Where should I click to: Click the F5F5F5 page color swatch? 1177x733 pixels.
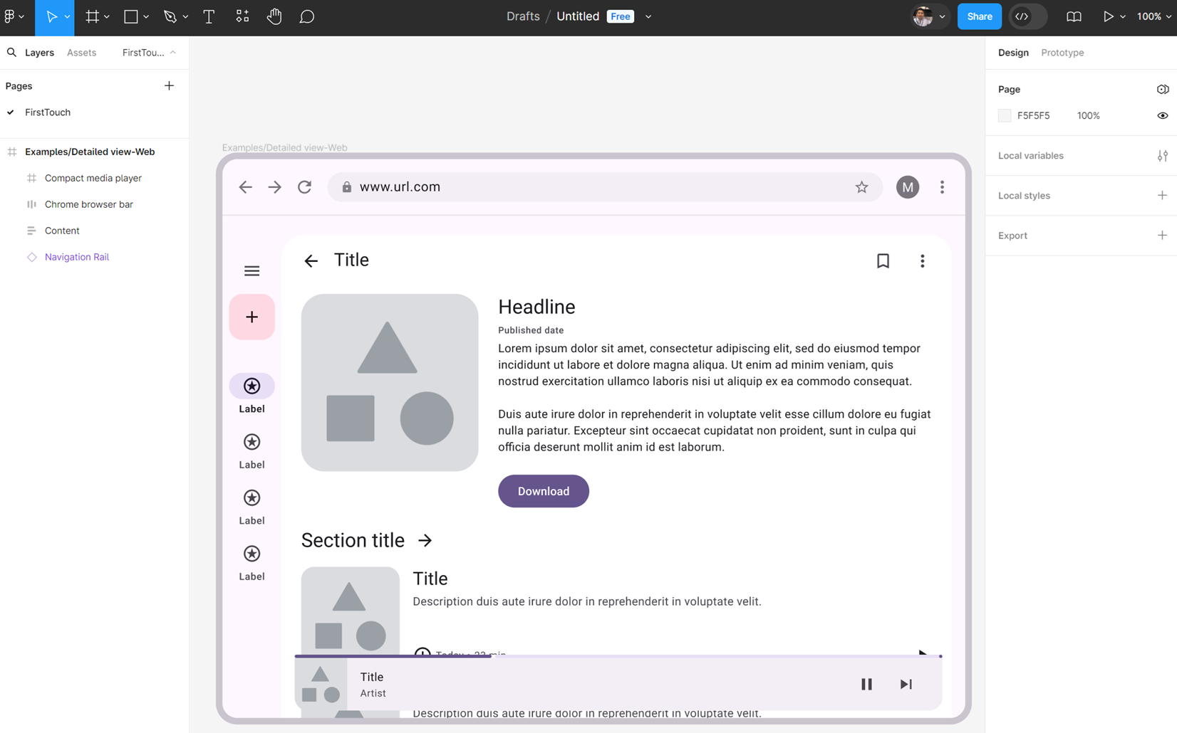coord(1005,115)
